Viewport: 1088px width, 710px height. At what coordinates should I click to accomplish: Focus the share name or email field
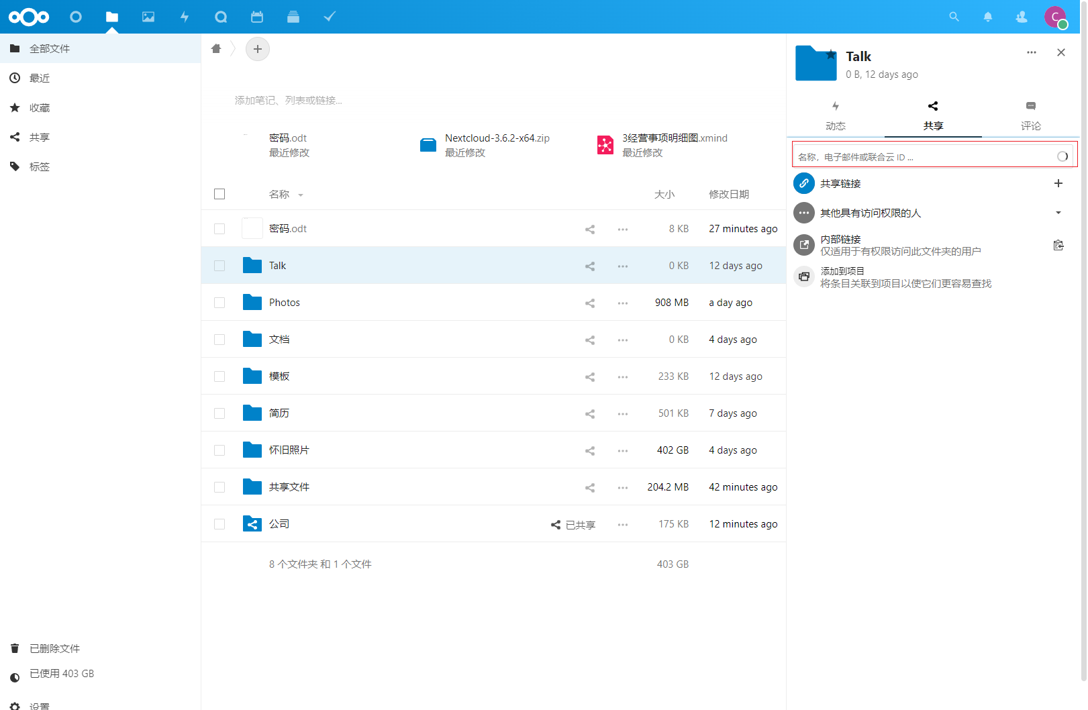point(923,156)
